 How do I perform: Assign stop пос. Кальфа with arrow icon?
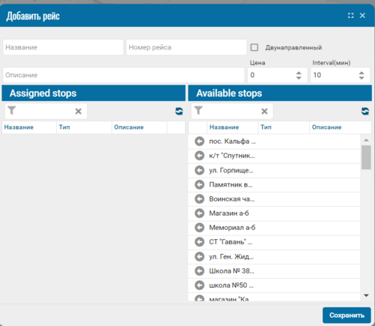pos(200,142)
